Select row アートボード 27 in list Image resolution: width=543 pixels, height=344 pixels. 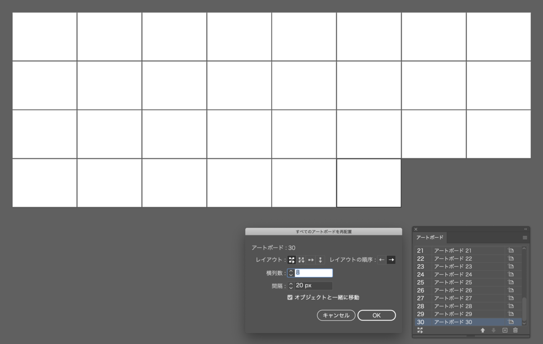click(x=468, y=298)
